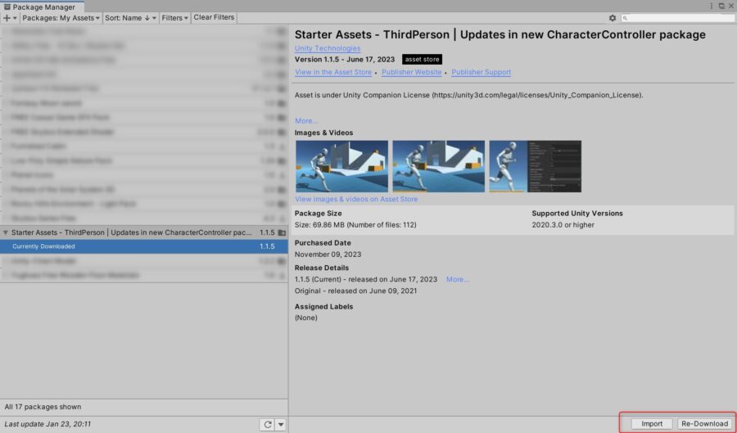Select the Starter Assets - ThirdPerson package row
The image size is (737, 433).
(144, 232)
